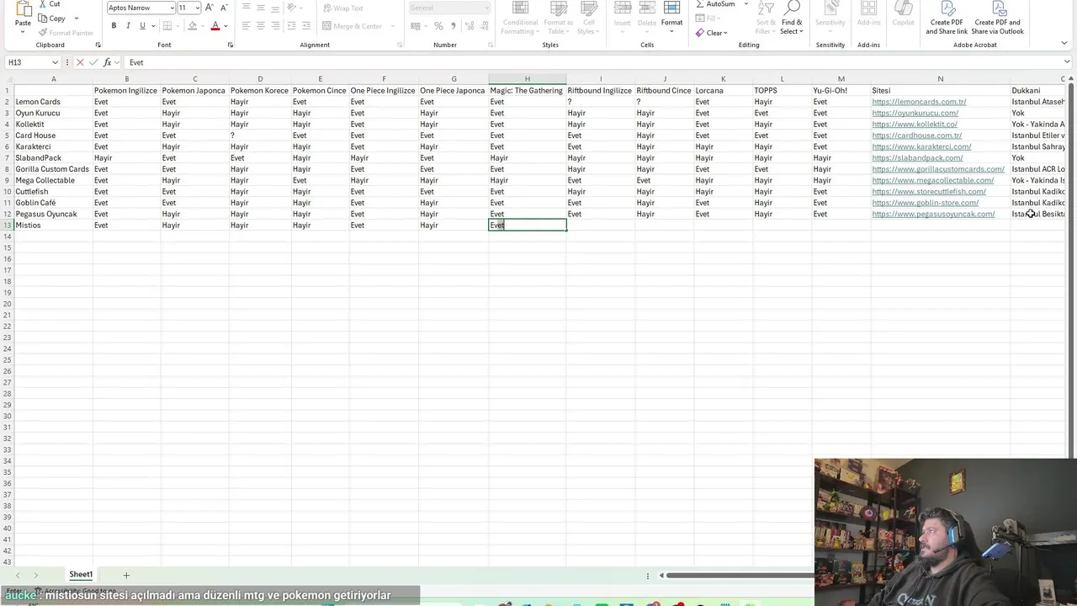Open Conditional Formatting dropdown
The width and height of the screenshot is (1077, 606).
point(520,19)
